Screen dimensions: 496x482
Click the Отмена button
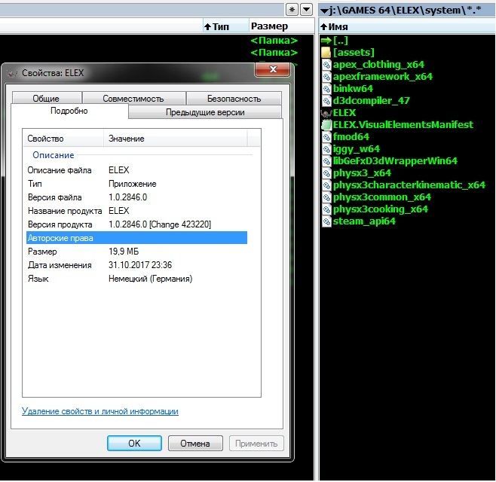[x=195, y=443]
